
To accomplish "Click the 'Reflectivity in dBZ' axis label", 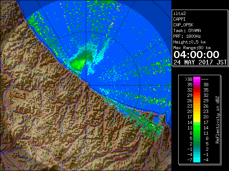I will pos(218,120).
